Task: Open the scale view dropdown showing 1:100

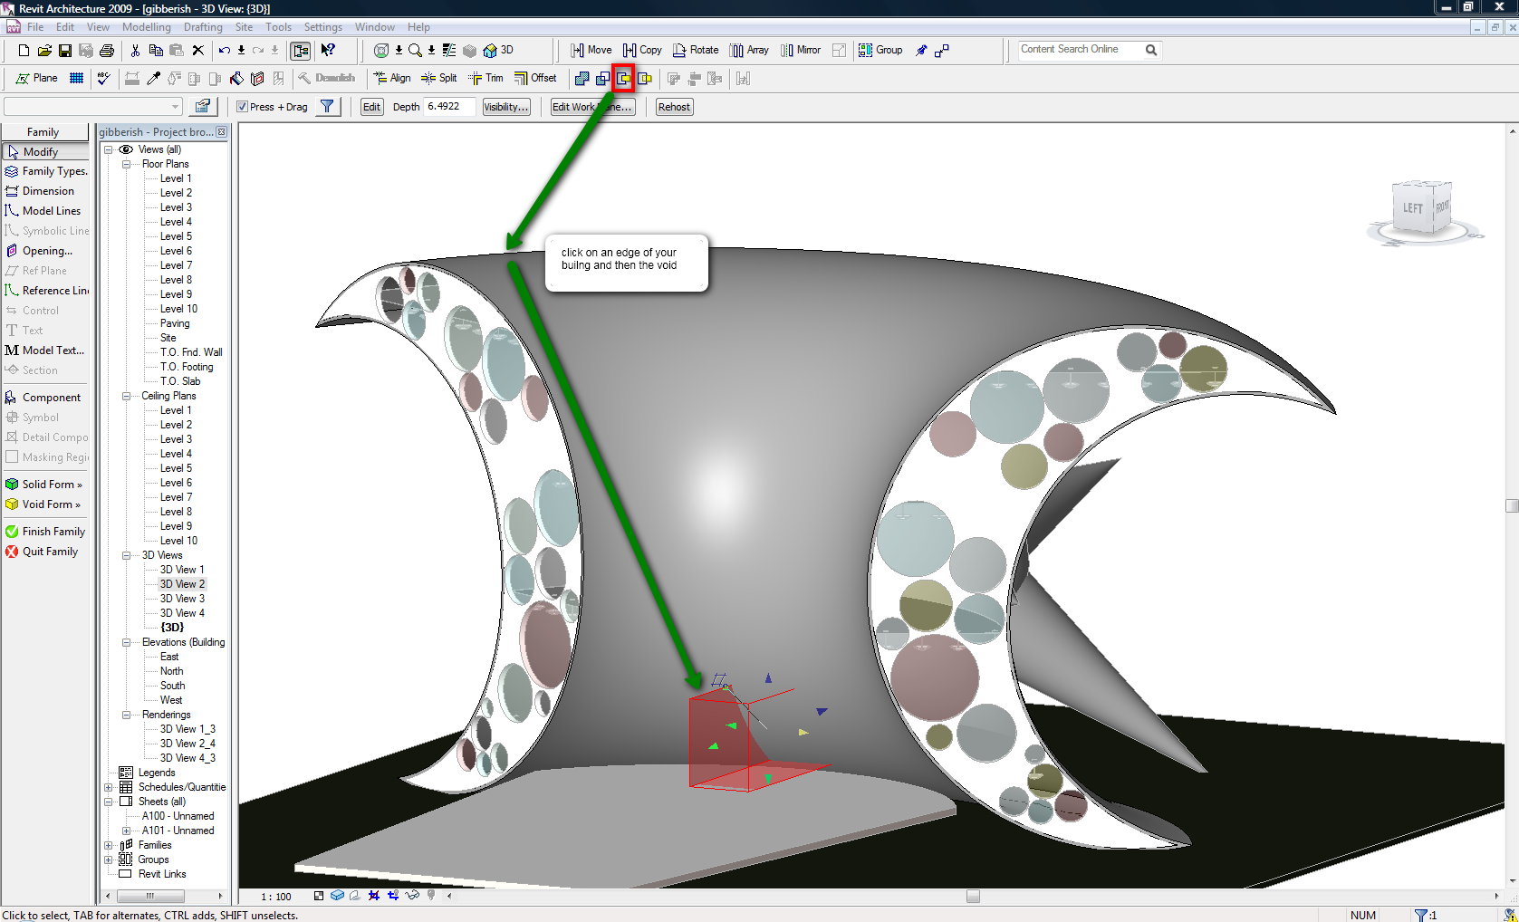Action: pos(274,896)
